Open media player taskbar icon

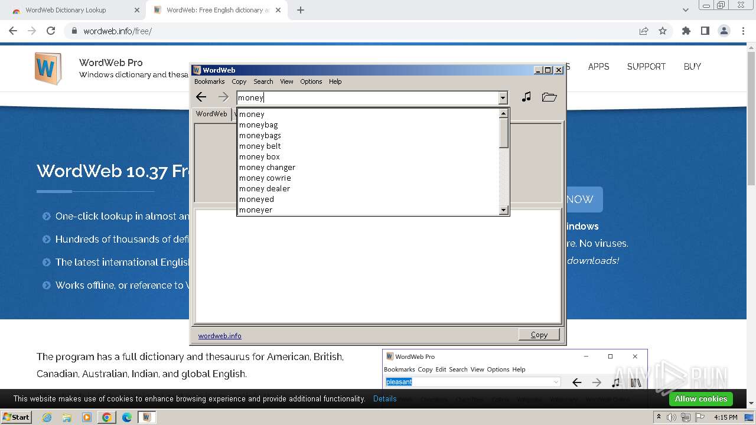87,417
